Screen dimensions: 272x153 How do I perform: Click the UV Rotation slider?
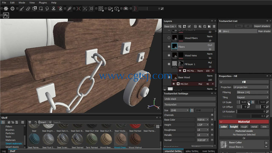251,112
